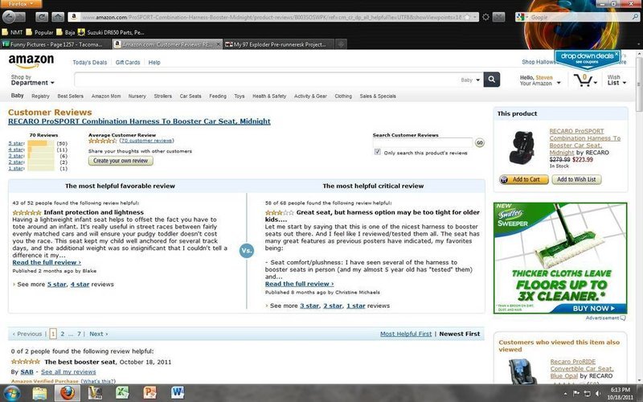This screenshot has height=402, width=643.
Task: Open Suzuki DR650 Parts bookmark
Action: pos(111,32)
